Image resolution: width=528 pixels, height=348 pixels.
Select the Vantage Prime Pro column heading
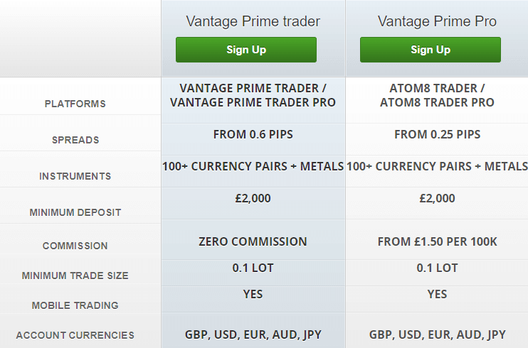(437, 21)
